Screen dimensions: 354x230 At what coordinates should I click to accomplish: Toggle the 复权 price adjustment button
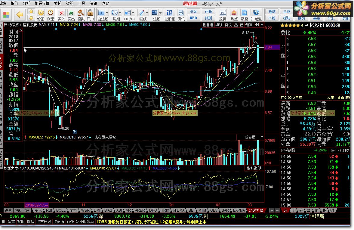228,25
